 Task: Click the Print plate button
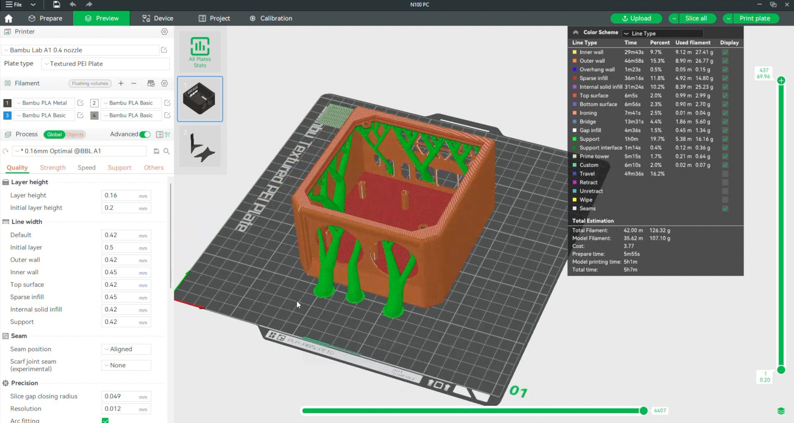click(754, 19)
